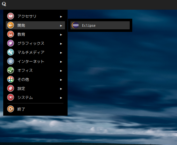Choose 終了 to exit session

[x=35, y=109]
